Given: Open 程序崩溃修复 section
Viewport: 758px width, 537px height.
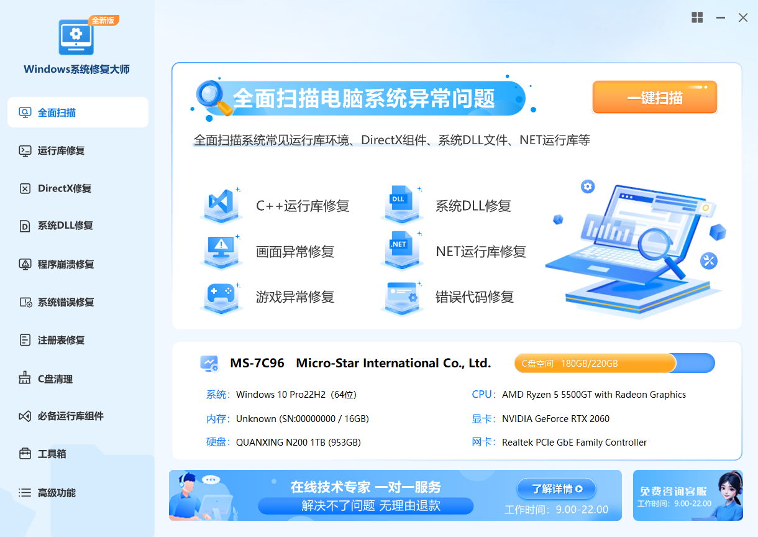Looking at the screenshot, I should coord(78,264).
